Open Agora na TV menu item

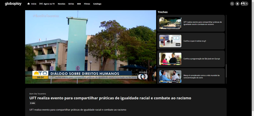(49, 4)
